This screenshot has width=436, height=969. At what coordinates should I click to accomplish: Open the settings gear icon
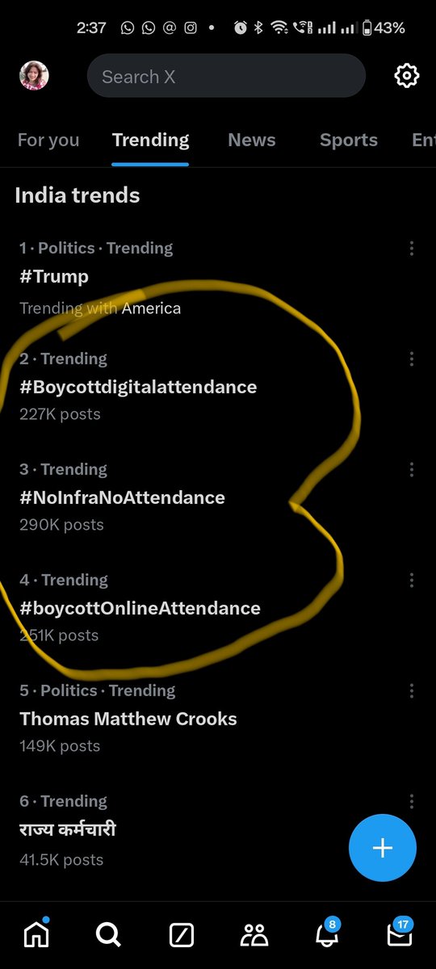pyautogui.click(x=406, y=77)
